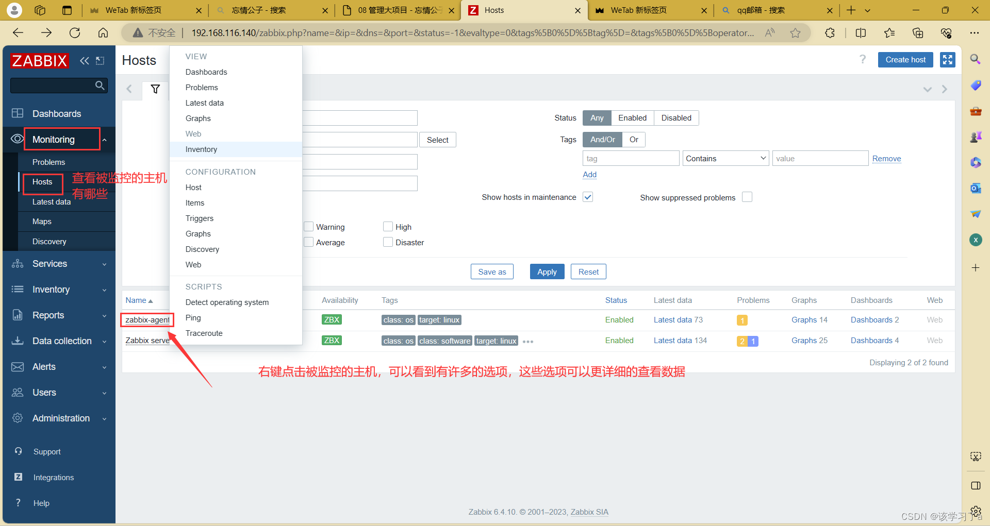Click the Integrations Z icon
The height and width of the screenshot is (526, 990).
tap(18, 477)
